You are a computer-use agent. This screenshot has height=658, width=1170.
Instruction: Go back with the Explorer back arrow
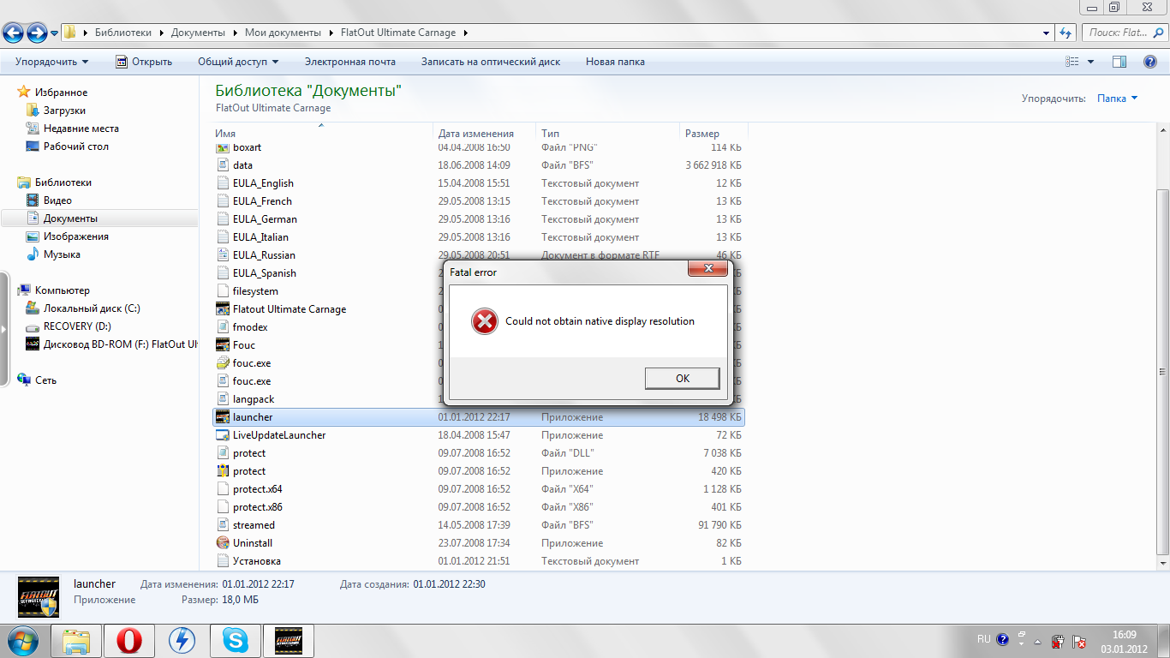click(14, 33)
